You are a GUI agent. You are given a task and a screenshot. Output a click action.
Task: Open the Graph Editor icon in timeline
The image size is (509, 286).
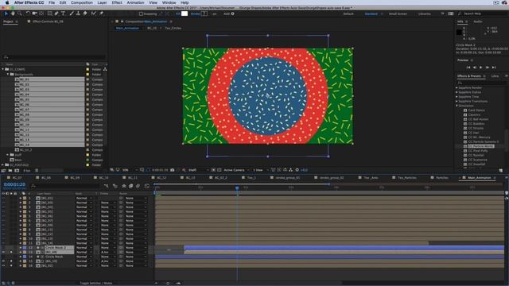(147, 186)
